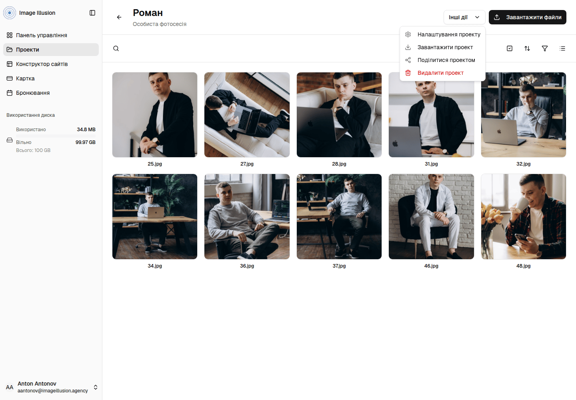Choose Налаштування проекту from the menu
Viewport: 576px width, 400px height.
click(x=443, y=34)
